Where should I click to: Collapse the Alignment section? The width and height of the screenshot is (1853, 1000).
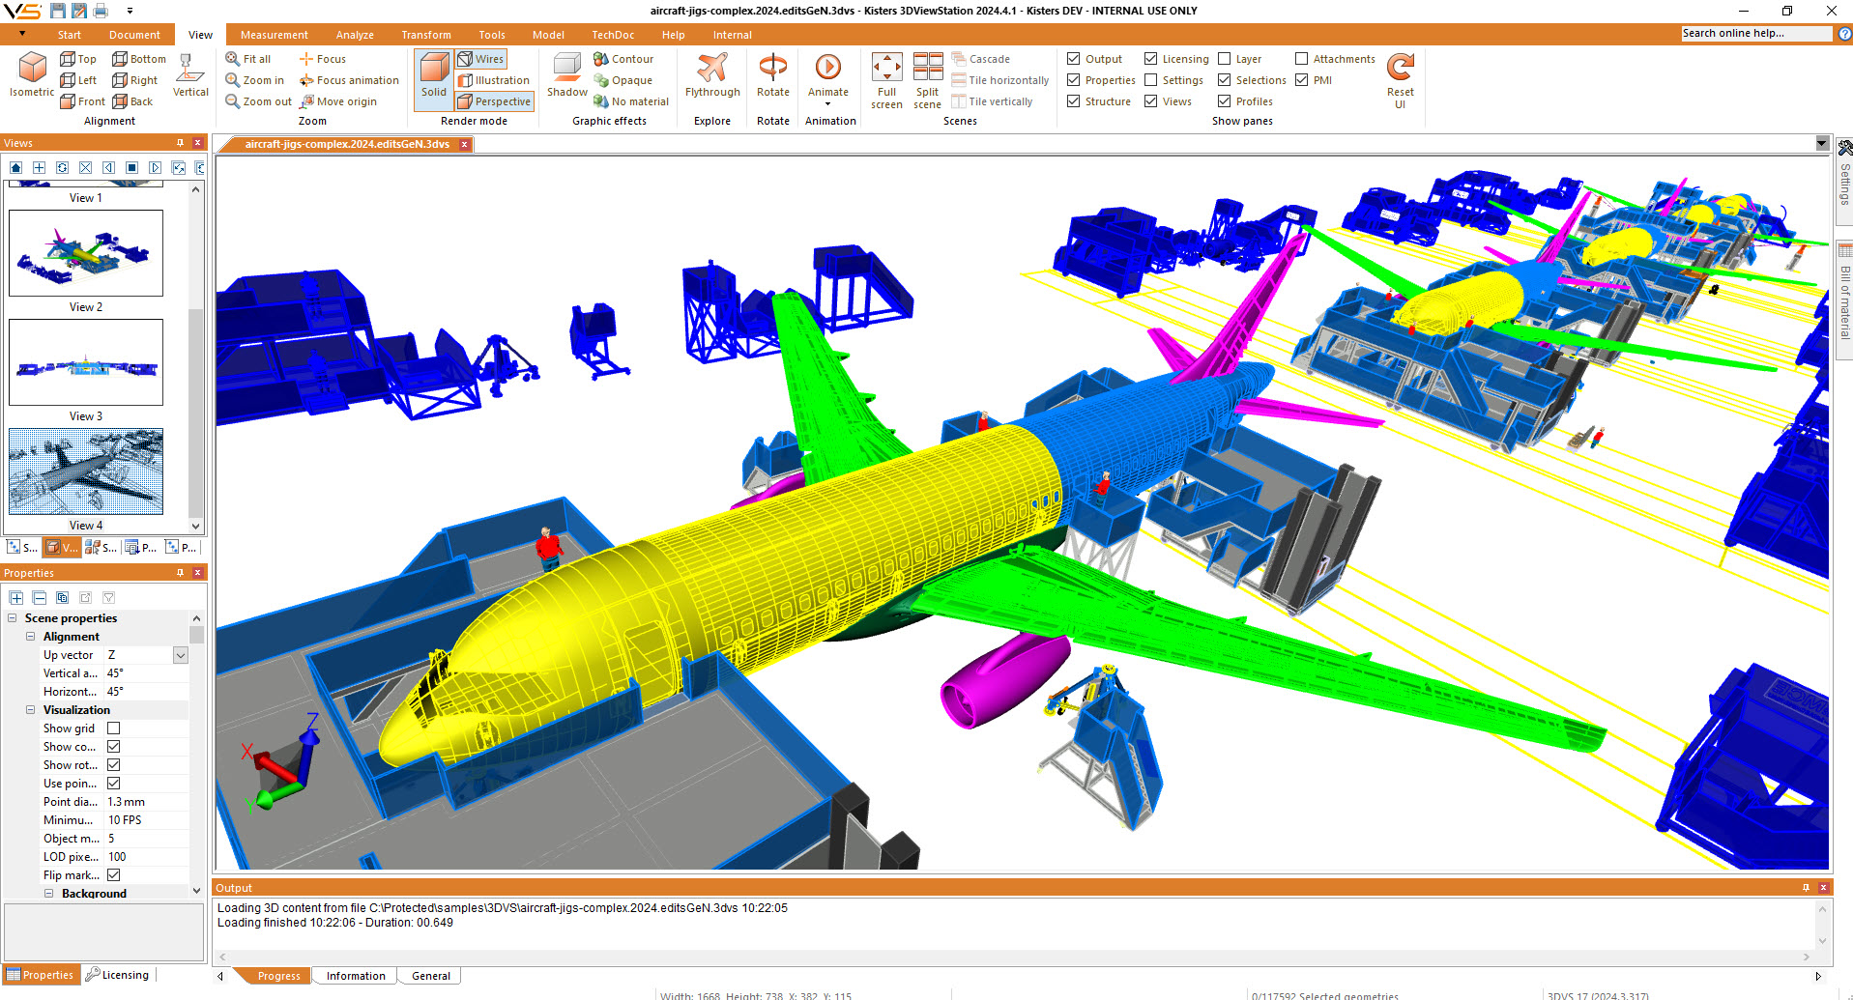(30, 637)
